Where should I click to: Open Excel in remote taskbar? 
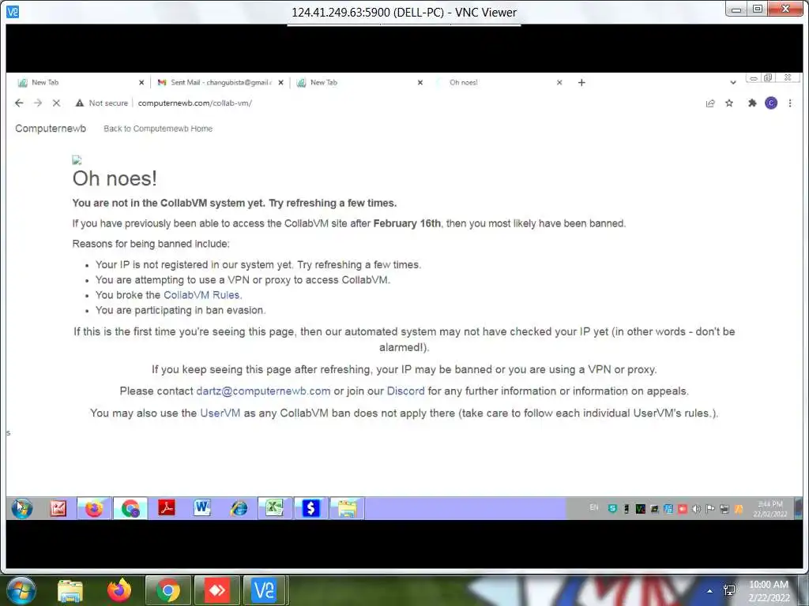(x=274, y=509)
